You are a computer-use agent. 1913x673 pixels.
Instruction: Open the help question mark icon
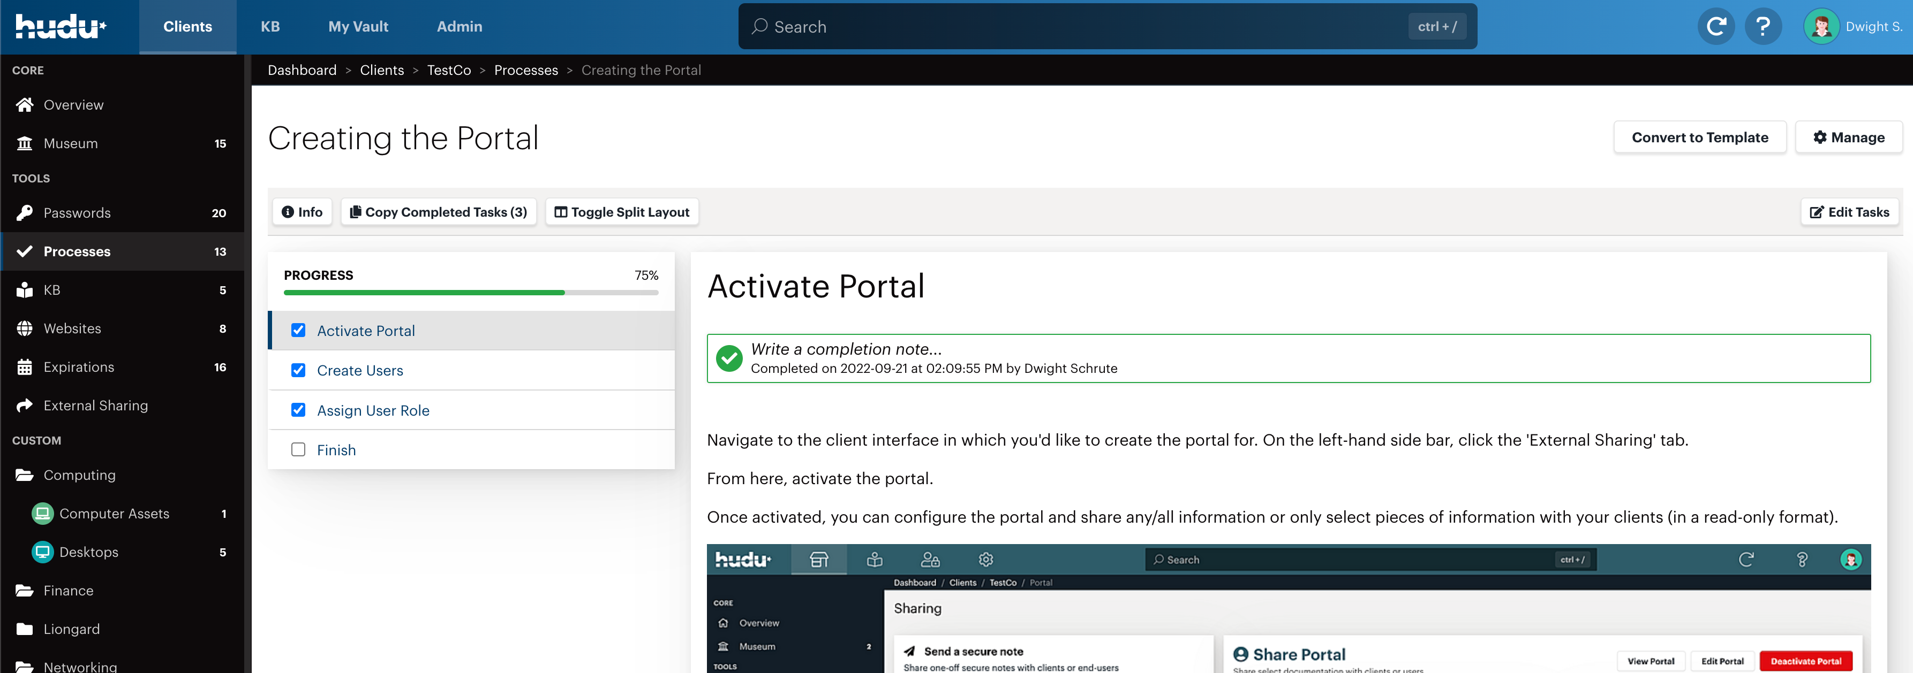click(1764, 26)
